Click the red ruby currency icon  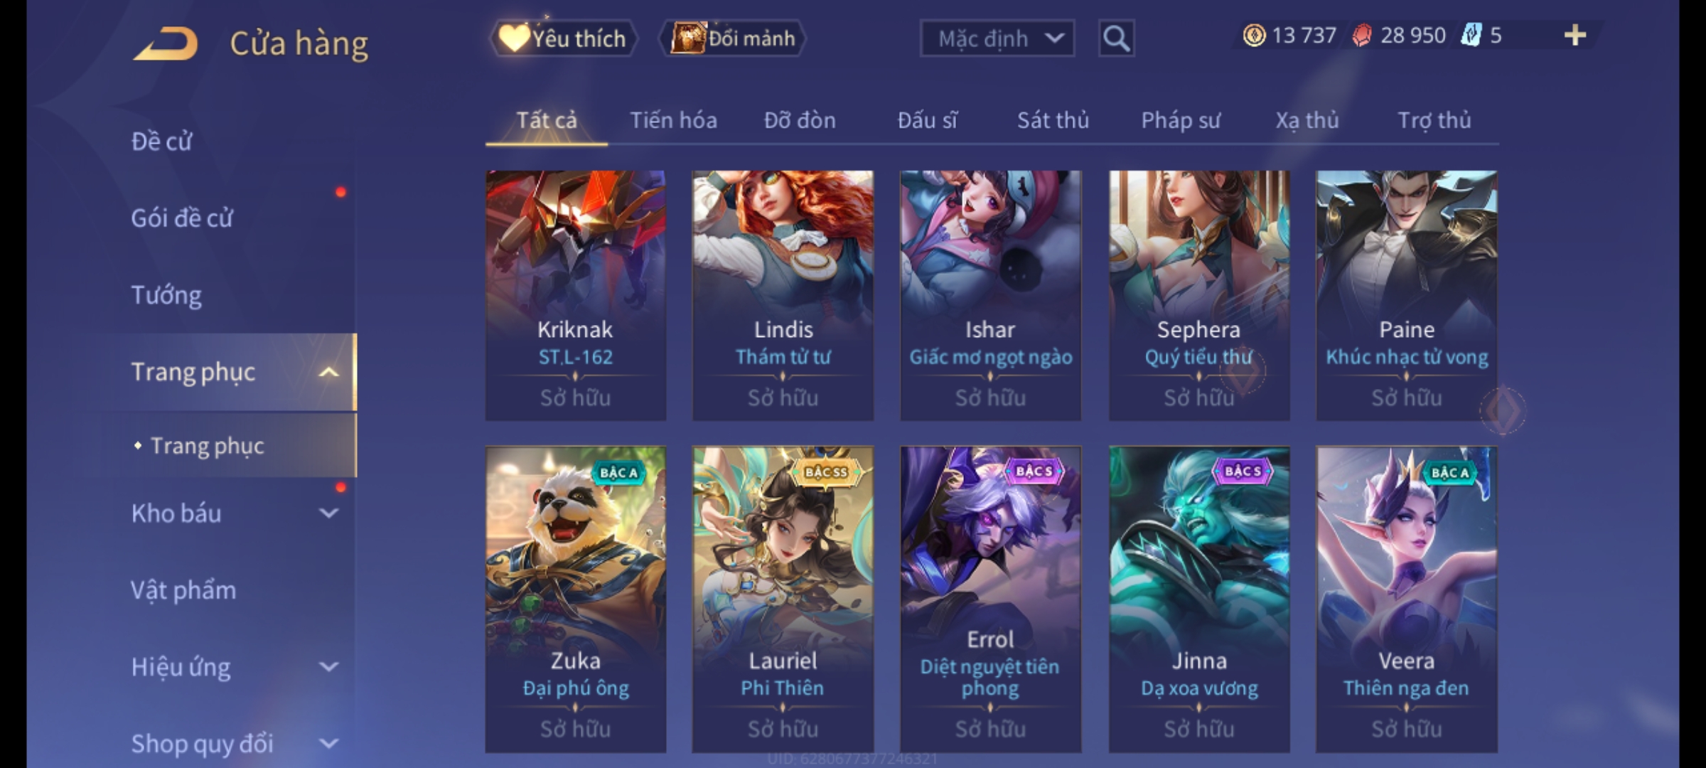1362,36
